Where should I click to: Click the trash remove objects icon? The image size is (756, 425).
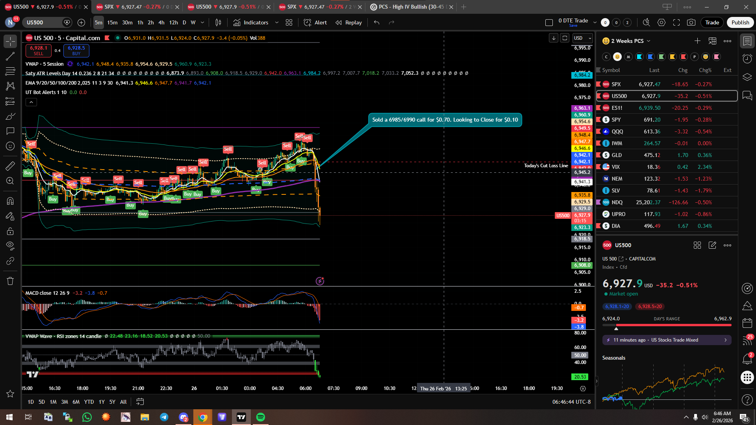[10, 281]
